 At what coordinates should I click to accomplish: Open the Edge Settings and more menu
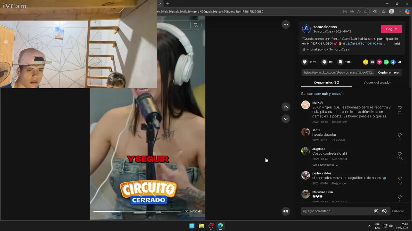tap(399, 12)
